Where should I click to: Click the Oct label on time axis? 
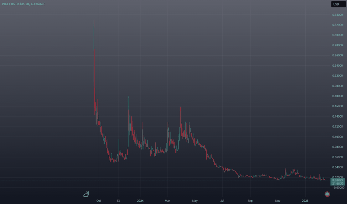click(x=99, y=201)
